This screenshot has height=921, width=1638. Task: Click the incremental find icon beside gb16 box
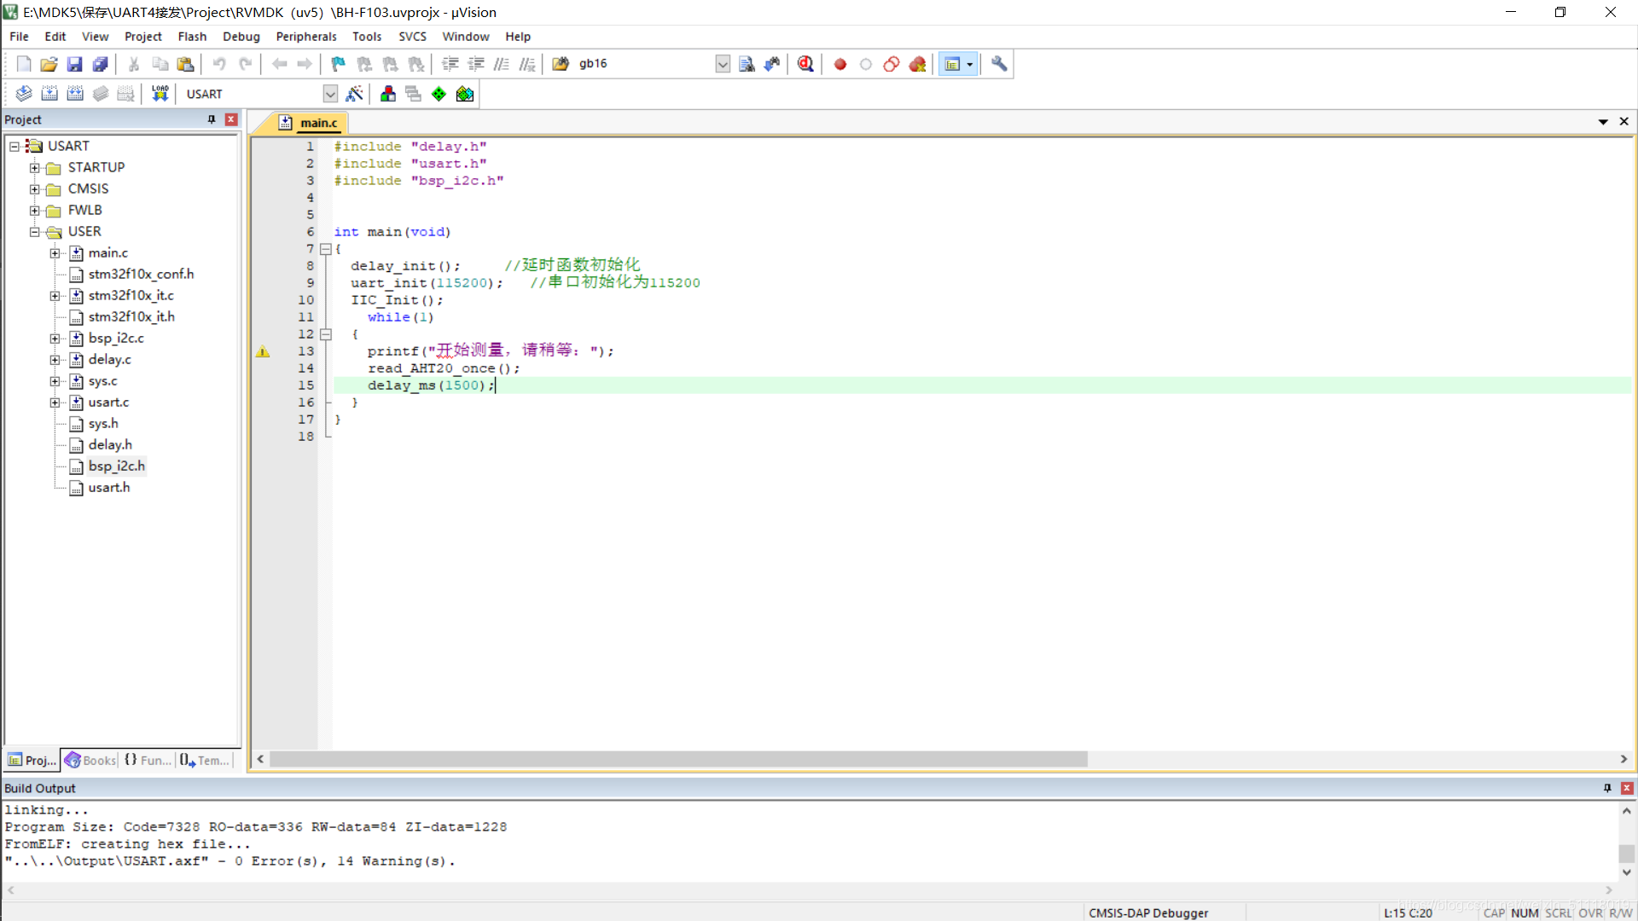pos(772,64)
